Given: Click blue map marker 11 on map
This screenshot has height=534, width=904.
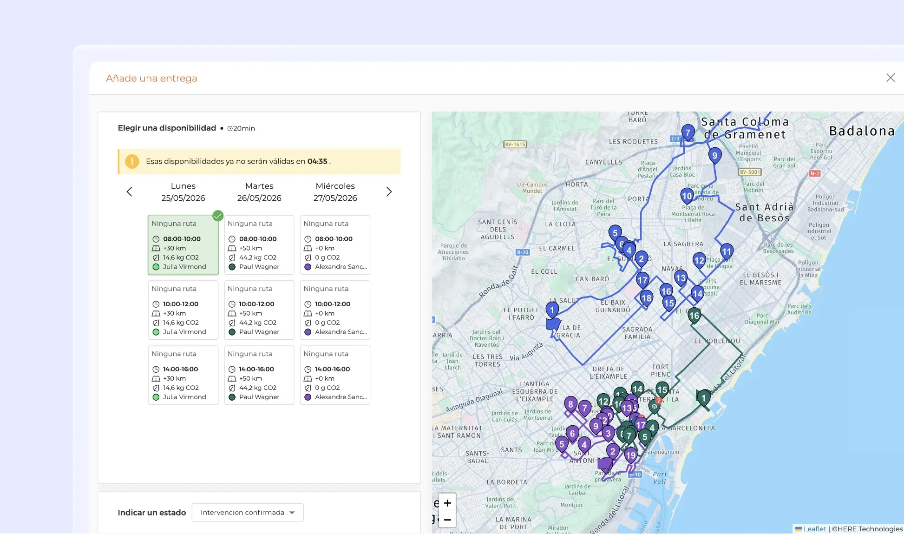Looking at the screenshot, I should [727, 251].
